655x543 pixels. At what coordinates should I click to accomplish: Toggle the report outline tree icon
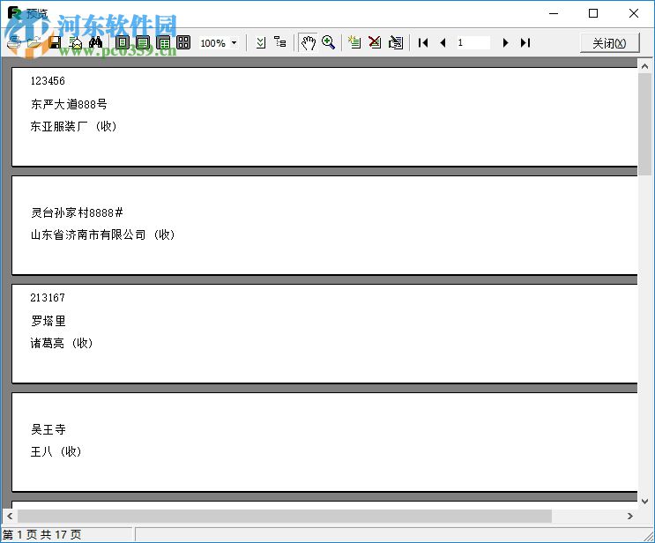point(280,42)
